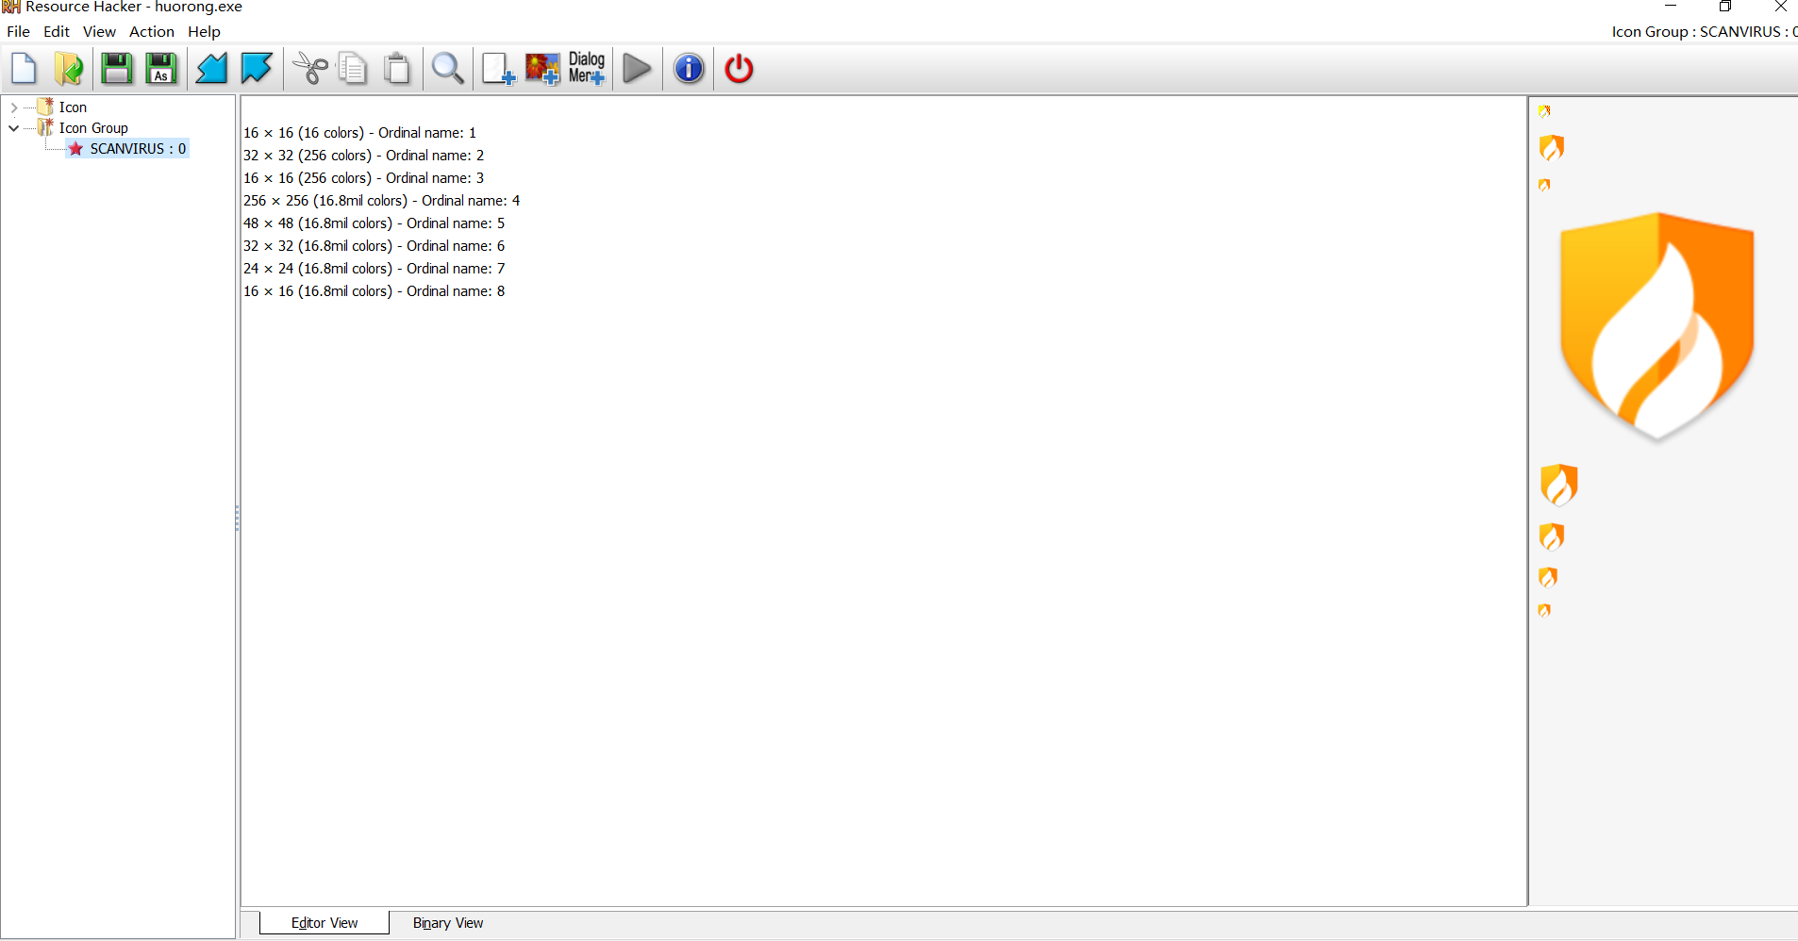This screenshot has height=941, width=1798.
Task: Exit using the red power icon
Action: coord(739,69)
